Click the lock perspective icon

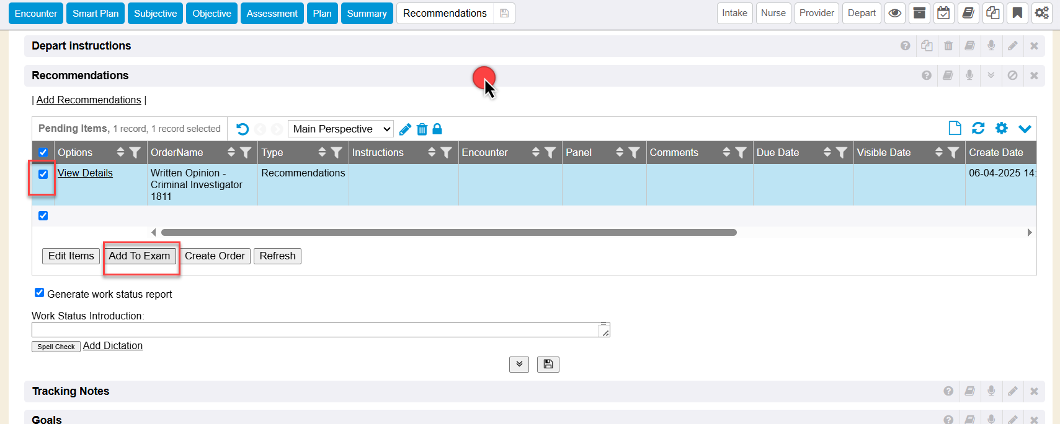coord(437,129)
